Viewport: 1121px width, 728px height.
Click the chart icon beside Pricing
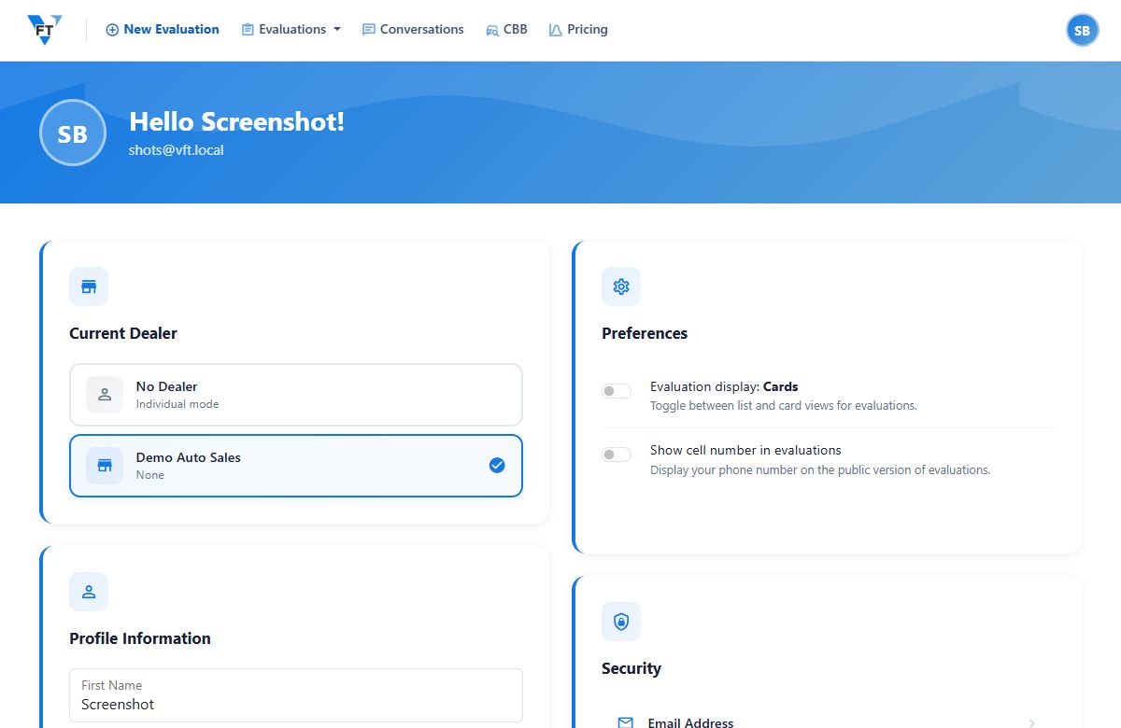(556, 30)
